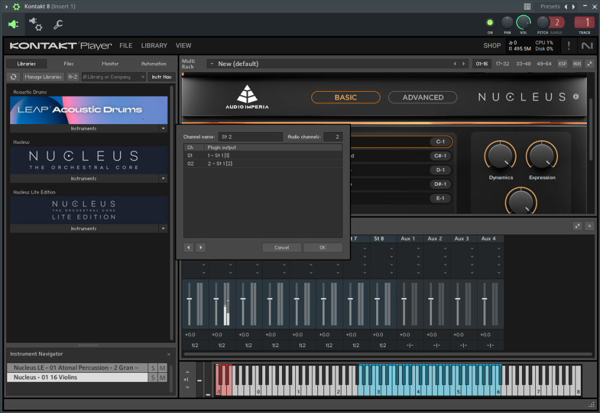The height and width of the screenshot is (413, 600).
Task: Click the Channel name input field
Action: pos(250,137)
